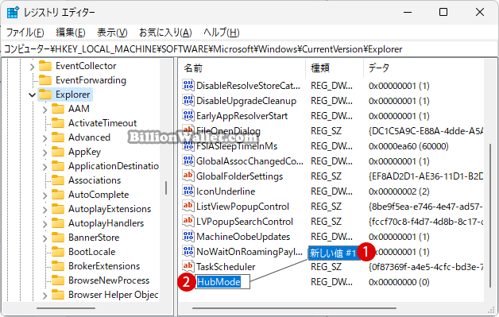Click the DWORD icon beside MachineOobeUpdates
Screen dimensions: 499x317
(x=188, y=237)
